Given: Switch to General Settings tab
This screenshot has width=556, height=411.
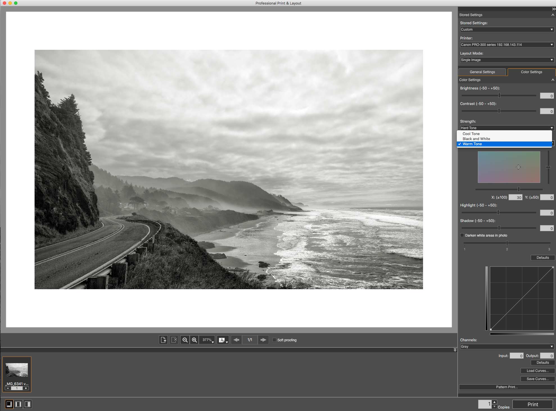Looking at the screenshot, I should click(482, 72).
